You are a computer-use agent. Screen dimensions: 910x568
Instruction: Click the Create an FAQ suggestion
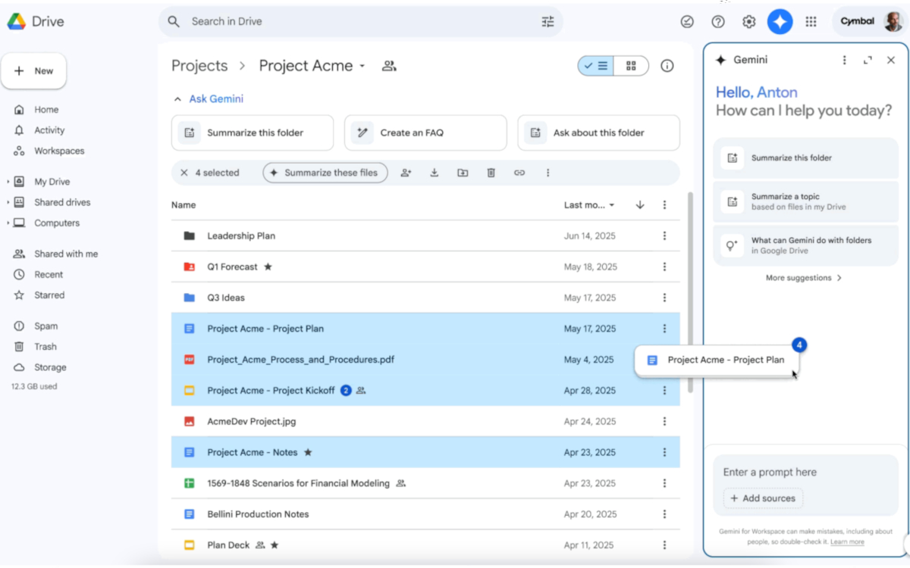click(x=425, y=133)
